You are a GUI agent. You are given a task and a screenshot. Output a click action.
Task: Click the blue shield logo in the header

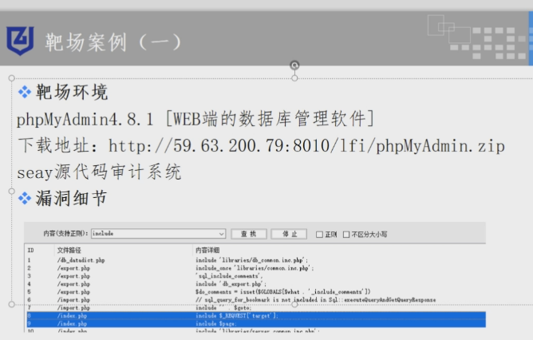pos(20,41)
